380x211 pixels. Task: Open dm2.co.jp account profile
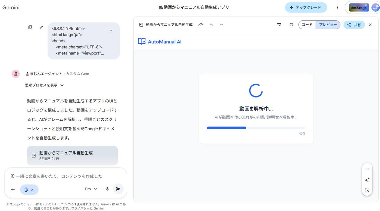click(363, 8)
